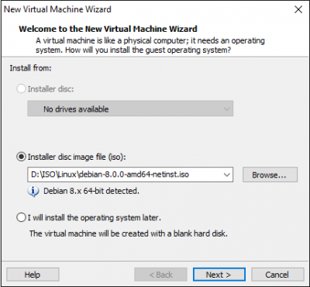This screenshot has width=310, height=287.
Task: Expand the ISO file path dropdown arrow
Action: tap(226, 175)
